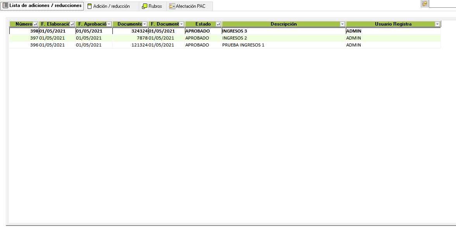456x229 pixels.
Task: Click ADMIN user in the INGRESOS 3 row
Action: [393, 31]
